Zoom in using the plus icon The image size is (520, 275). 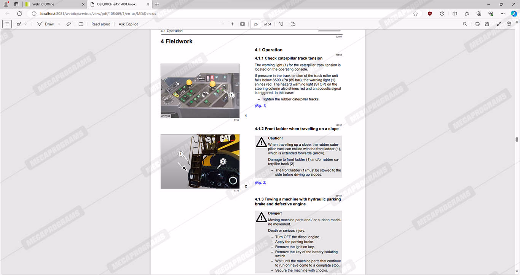(233, 24)
